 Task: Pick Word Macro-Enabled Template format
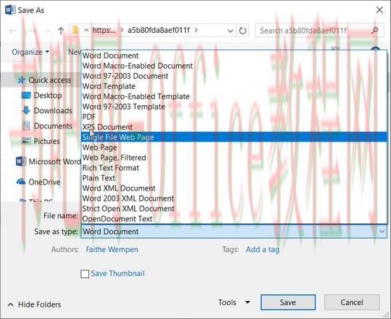click(234, 96)
